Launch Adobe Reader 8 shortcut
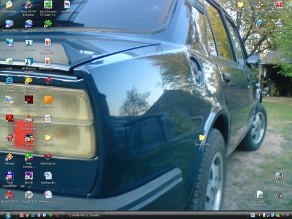The height and width of the screenshot is (219, 292). pyautogui.click(x=9, y=122)
